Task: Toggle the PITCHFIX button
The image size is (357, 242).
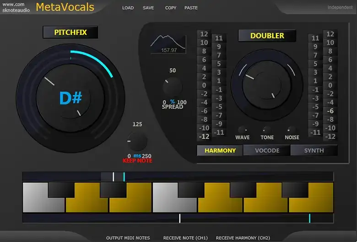Action: pyautogui.click(x=70, y=32)
